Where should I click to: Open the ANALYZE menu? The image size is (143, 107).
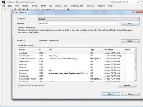(90, 6)
